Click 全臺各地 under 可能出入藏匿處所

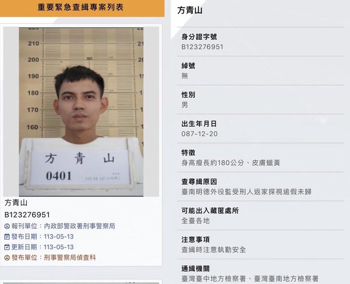point(196,221)
